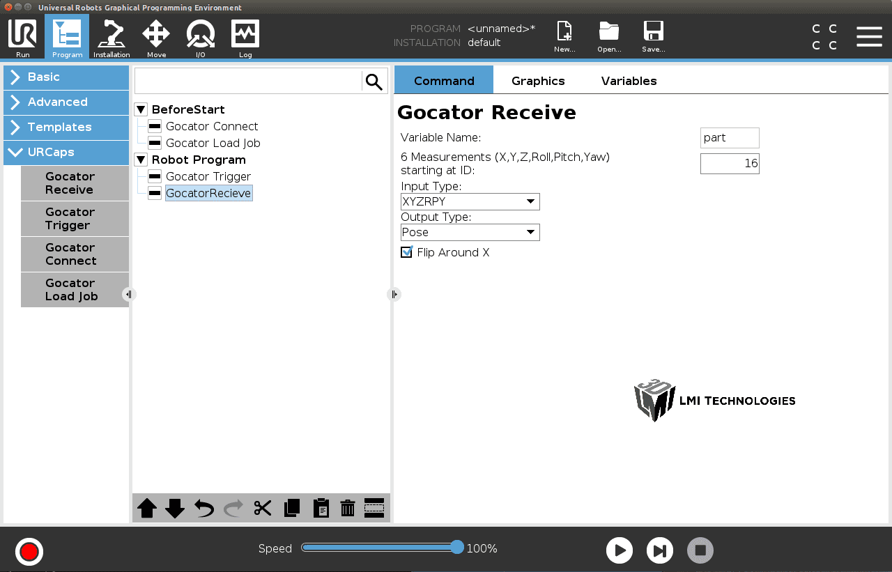Open the Output Type dropdown

point(470,233)
